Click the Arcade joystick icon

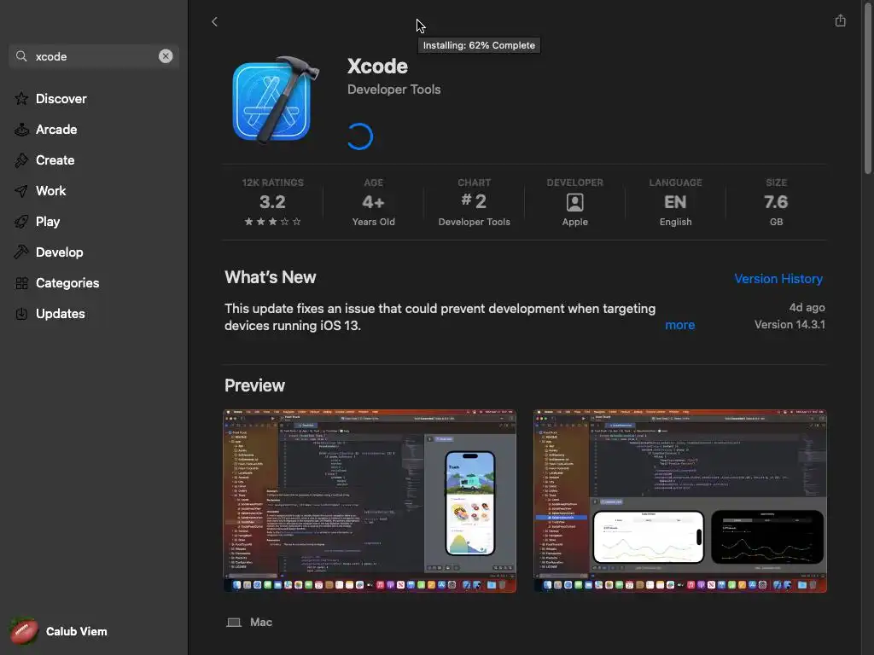point(21,130)
